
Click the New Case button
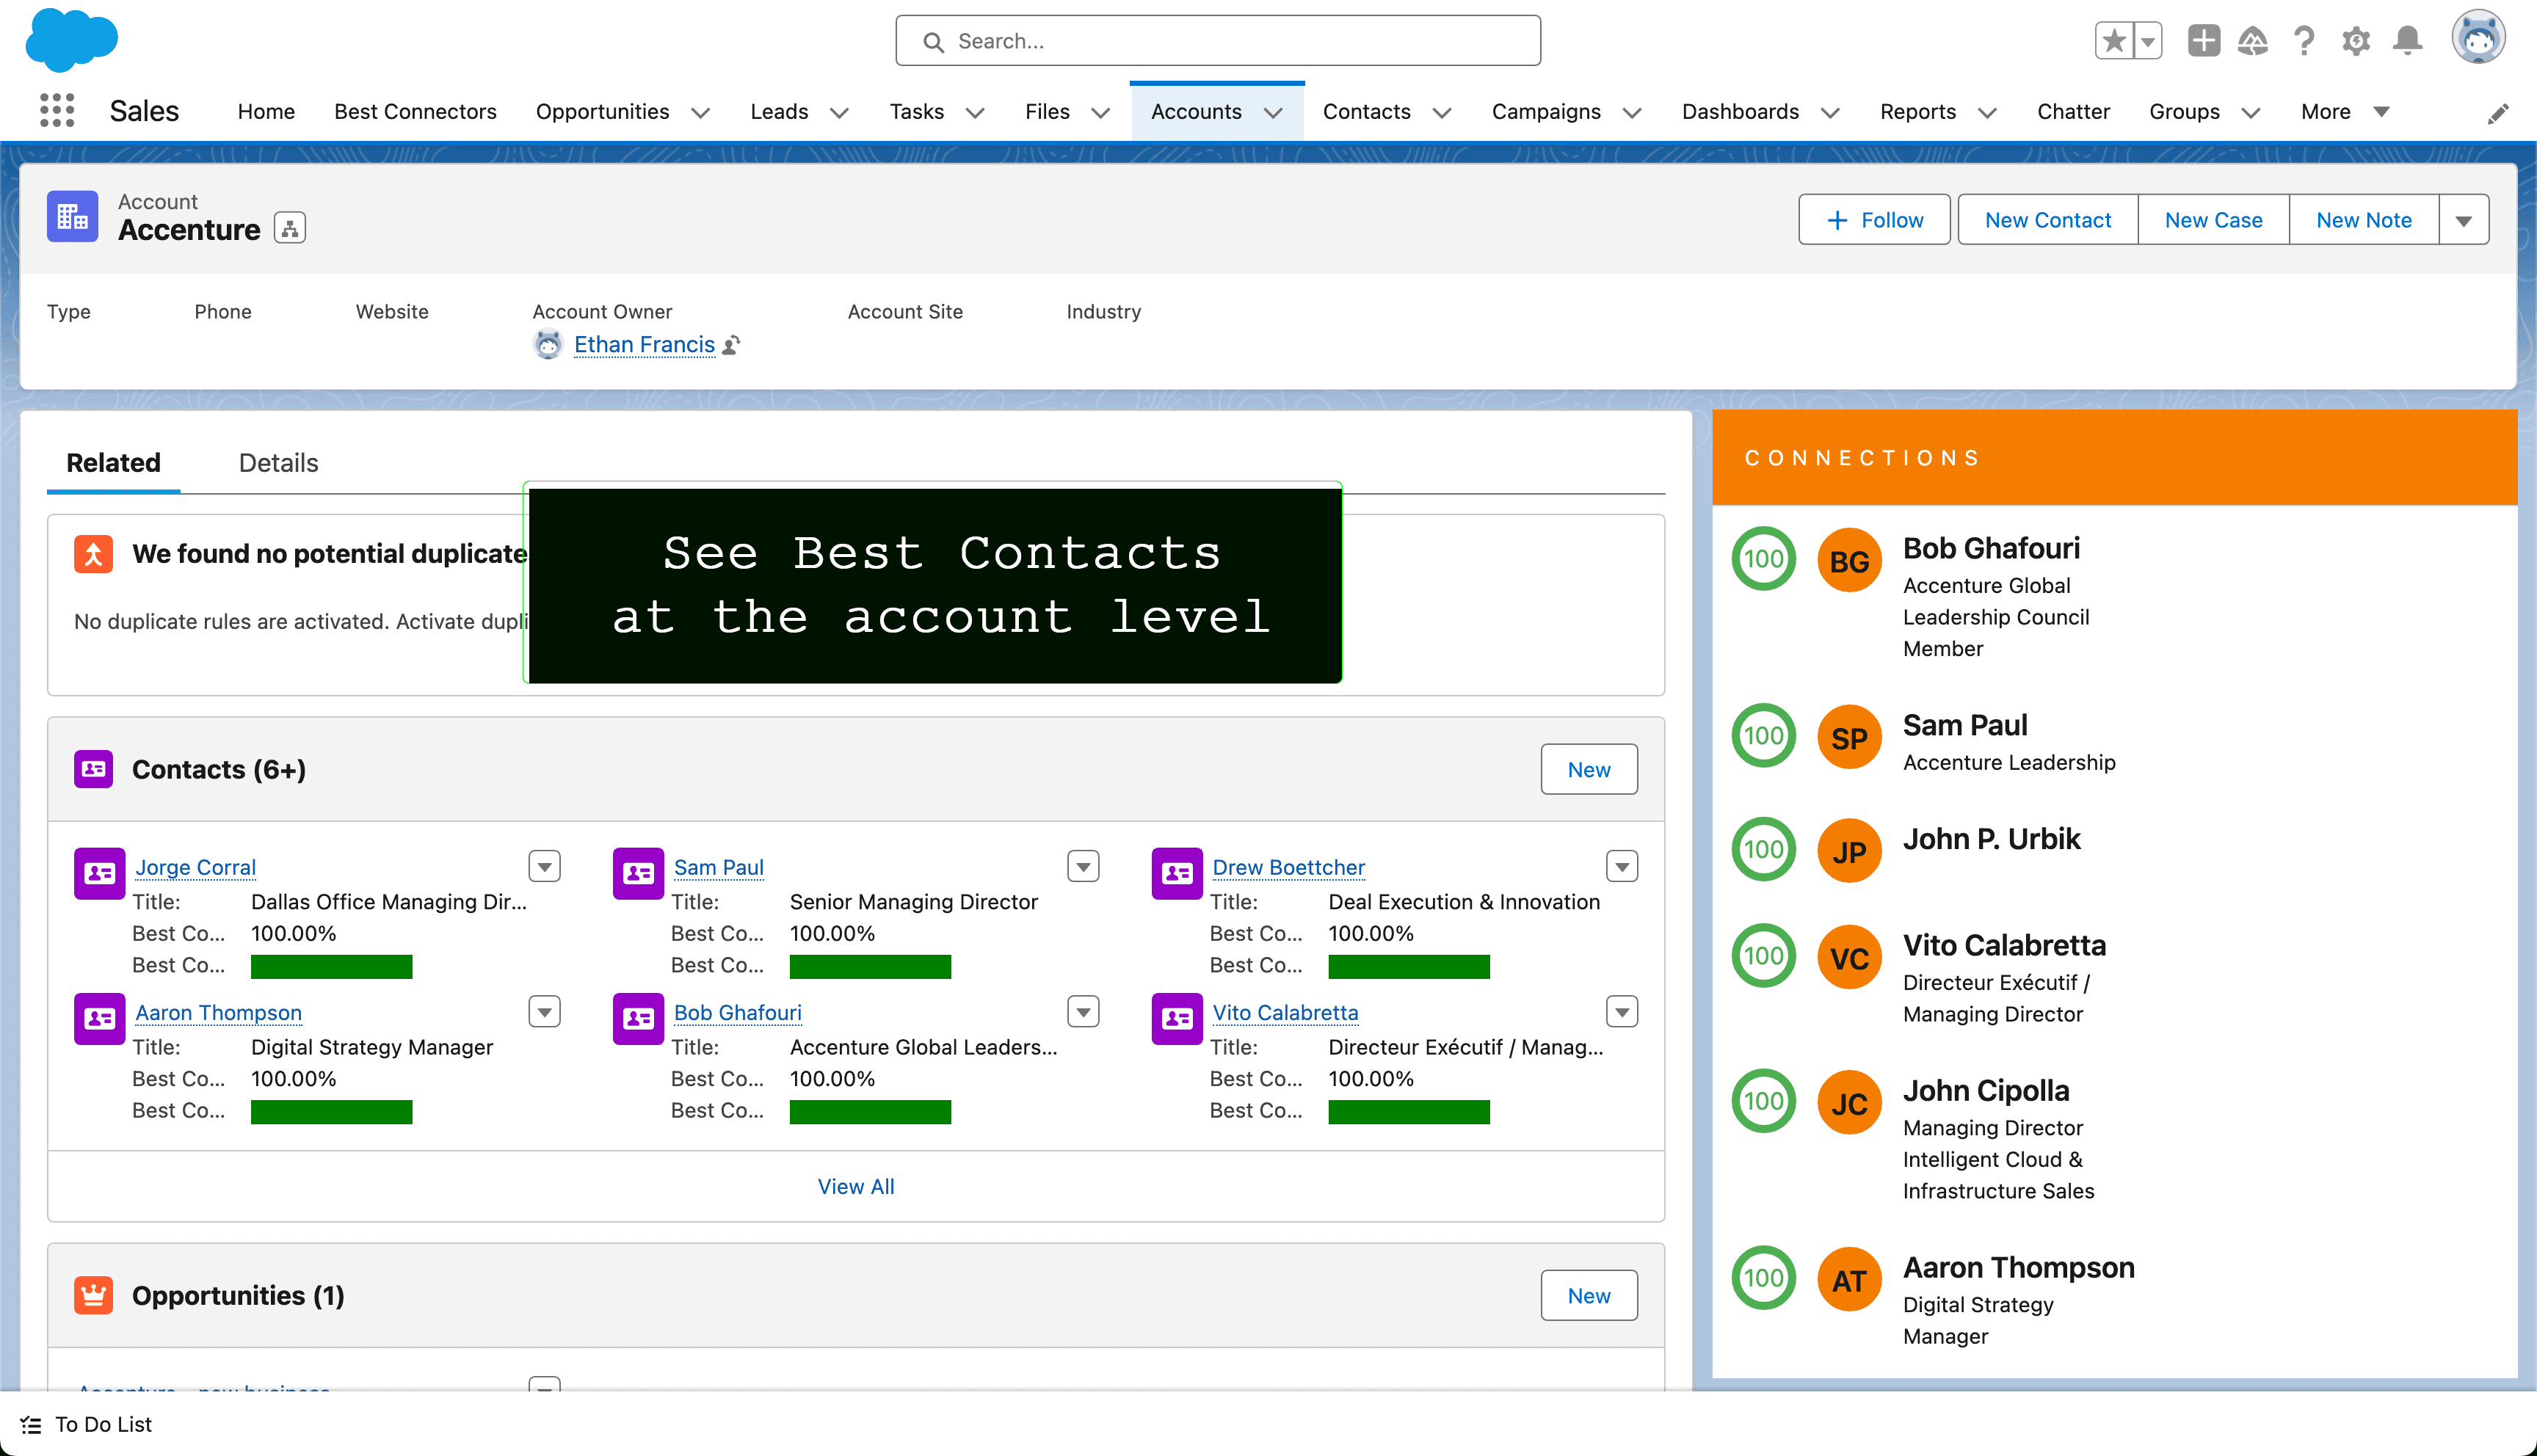2213,220
